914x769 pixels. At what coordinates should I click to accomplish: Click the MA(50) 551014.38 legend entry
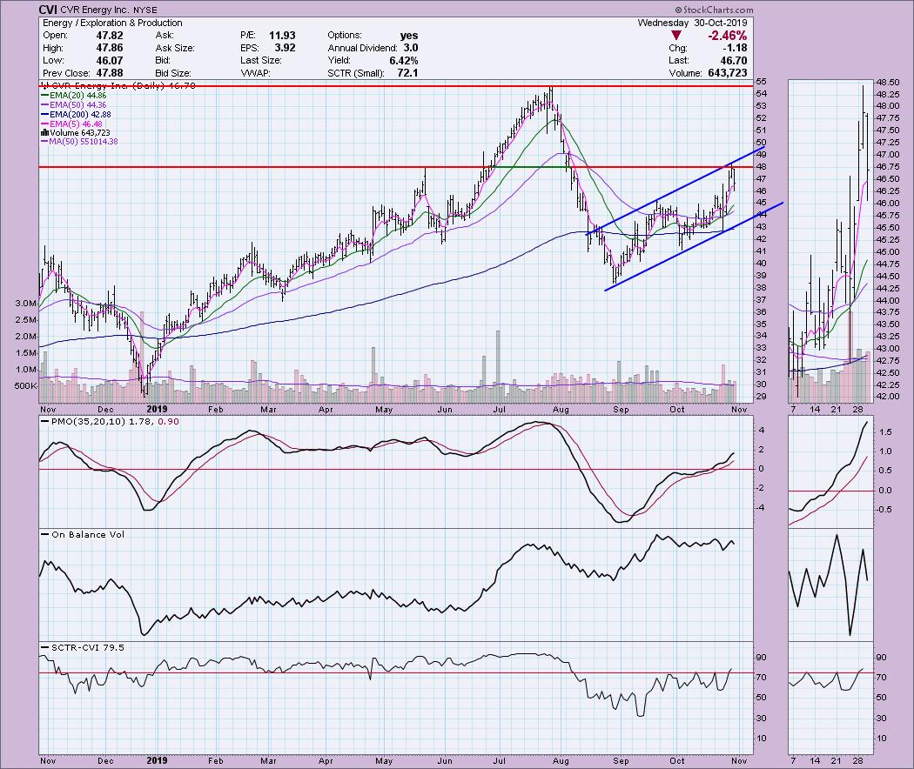[79, 142]
